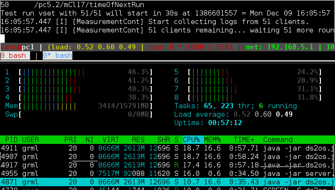
Task: Click 0:58.24 time value in PID 4907 row
Action: [x=244, y=157]
